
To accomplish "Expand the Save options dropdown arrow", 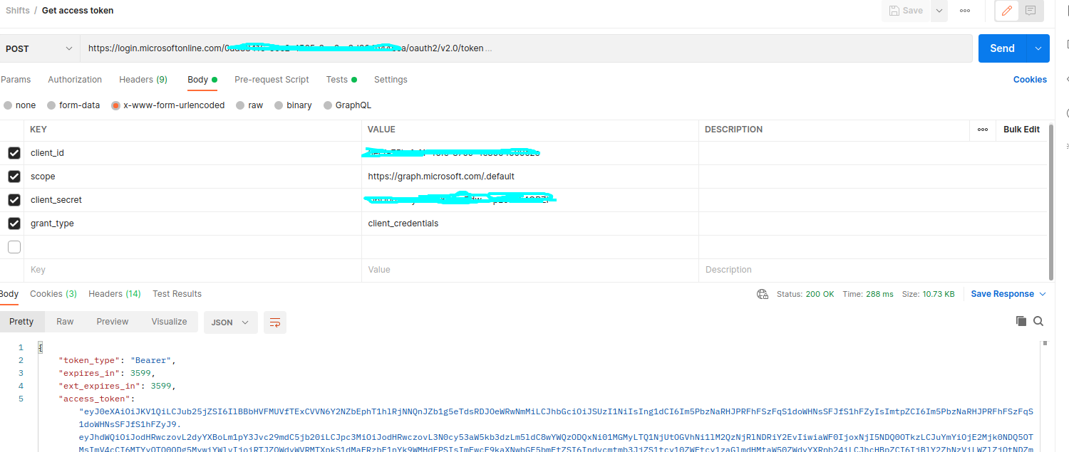I will pos(939,11).
